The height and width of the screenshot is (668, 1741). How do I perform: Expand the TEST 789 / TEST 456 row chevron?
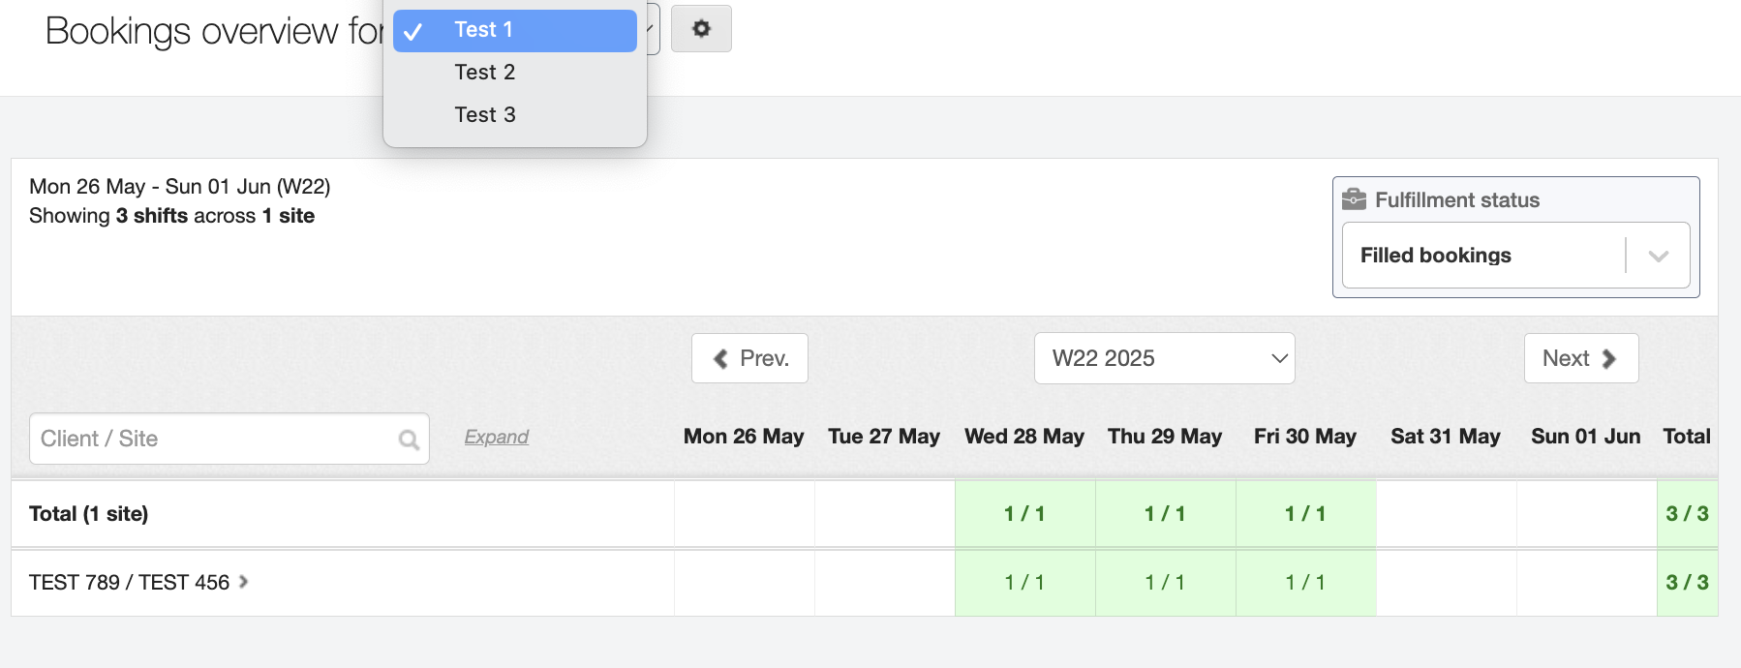click(x=244, y=582)
